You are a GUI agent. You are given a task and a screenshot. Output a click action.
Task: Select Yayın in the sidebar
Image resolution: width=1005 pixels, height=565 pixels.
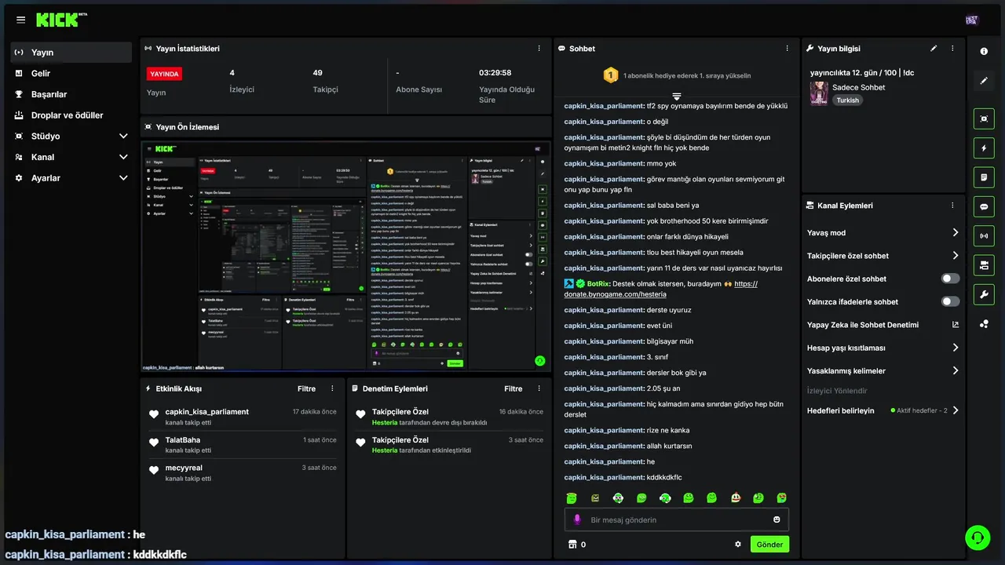(x=71, y=53)
